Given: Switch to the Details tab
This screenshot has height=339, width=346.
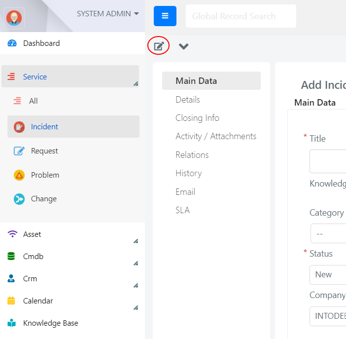Looking at the screenshot, I should click(188, 100).
